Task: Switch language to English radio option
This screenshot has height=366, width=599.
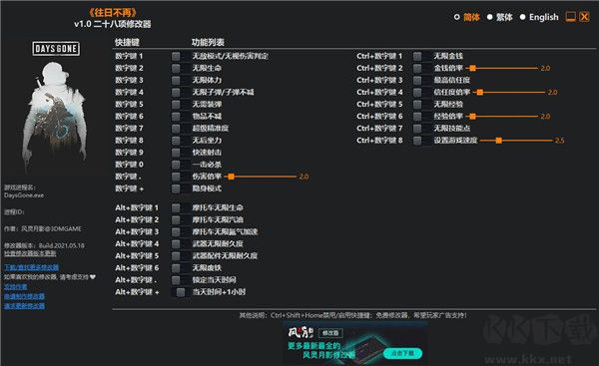Action: pyautogui.click(x=522, y=17)
